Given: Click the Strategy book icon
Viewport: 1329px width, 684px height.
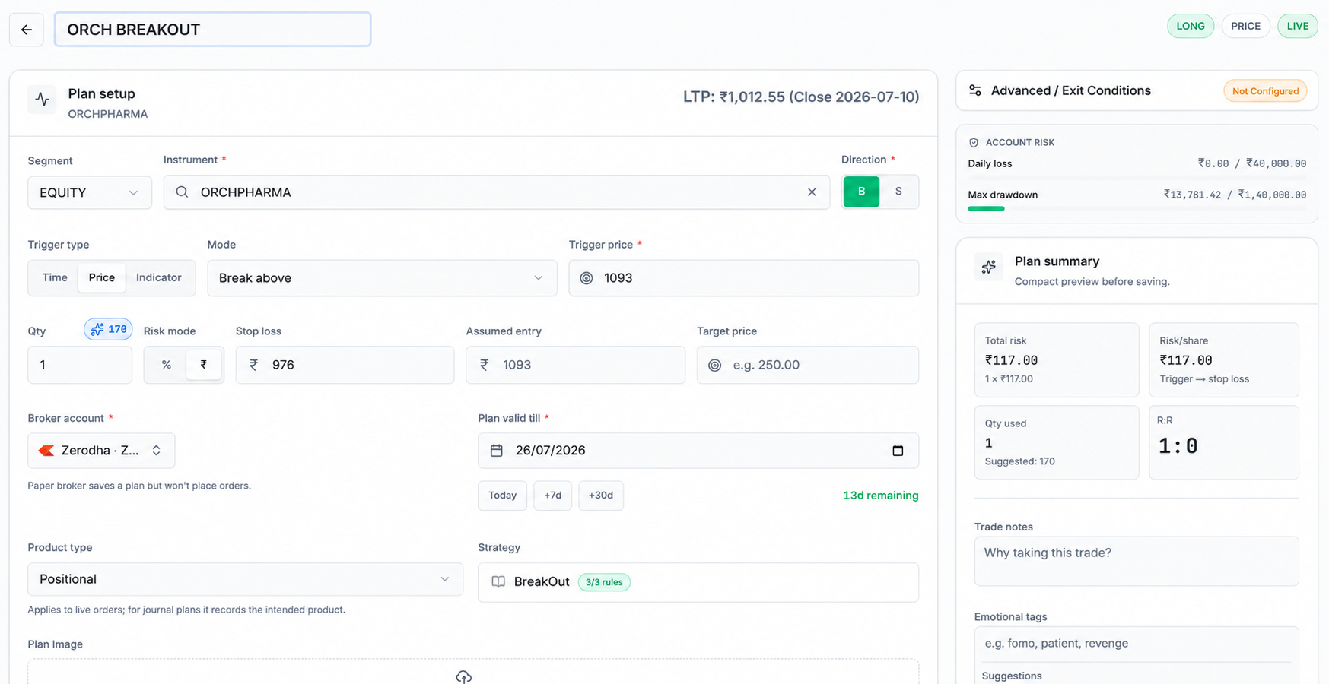Looking at the screenshot, I should (x=498, y=582).
